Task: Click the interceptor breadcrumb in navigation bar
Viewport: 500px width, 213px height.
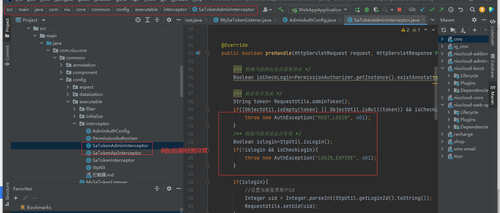Action: point(175,10)
